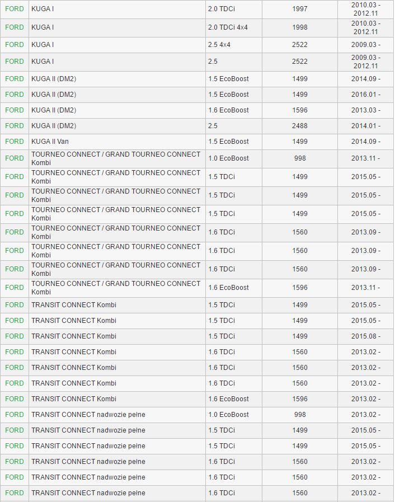This screenshot has height=502, width=395.
Task: Select the capacity value 1998
Action: coord(300,27)
